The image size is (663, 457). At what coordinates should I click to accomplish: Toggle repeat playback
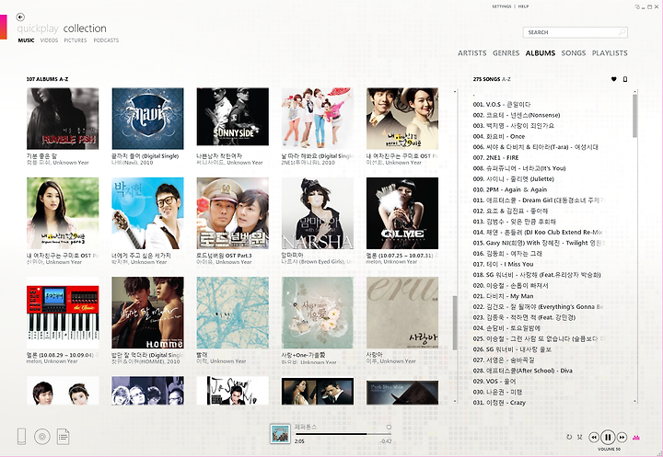pyautogui.click(x=569, y=437)
